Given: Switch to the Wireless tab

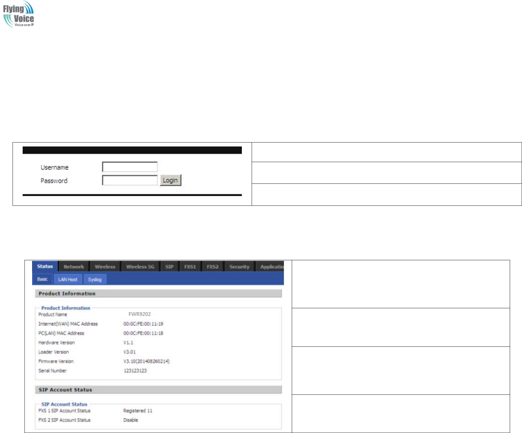Looking at the screenshot, I should click(105, 267).
